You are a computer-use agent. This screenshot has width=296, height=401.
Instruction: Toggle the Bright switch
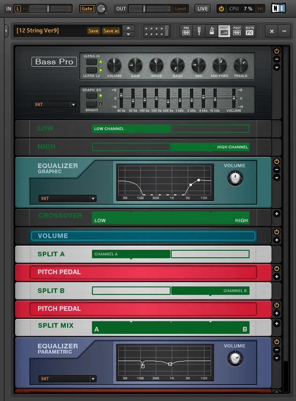point(91,104)
